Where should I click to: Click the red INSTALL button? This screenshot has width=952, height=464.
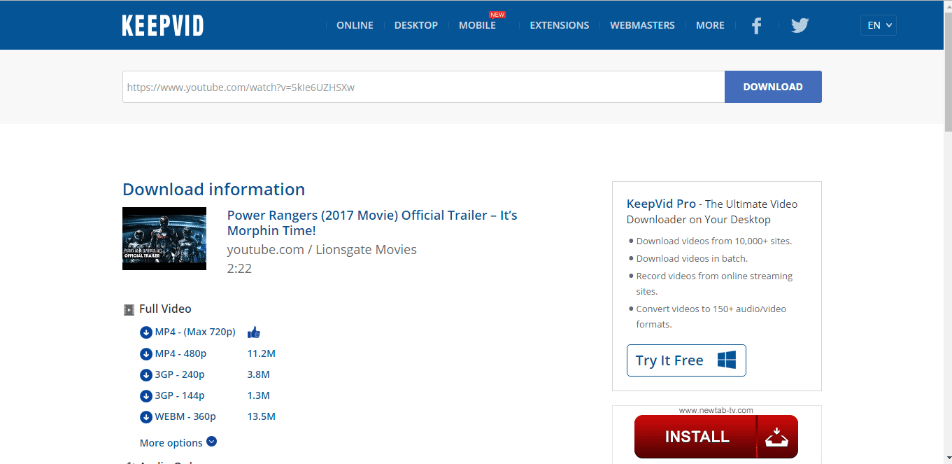tap(716, 437)
